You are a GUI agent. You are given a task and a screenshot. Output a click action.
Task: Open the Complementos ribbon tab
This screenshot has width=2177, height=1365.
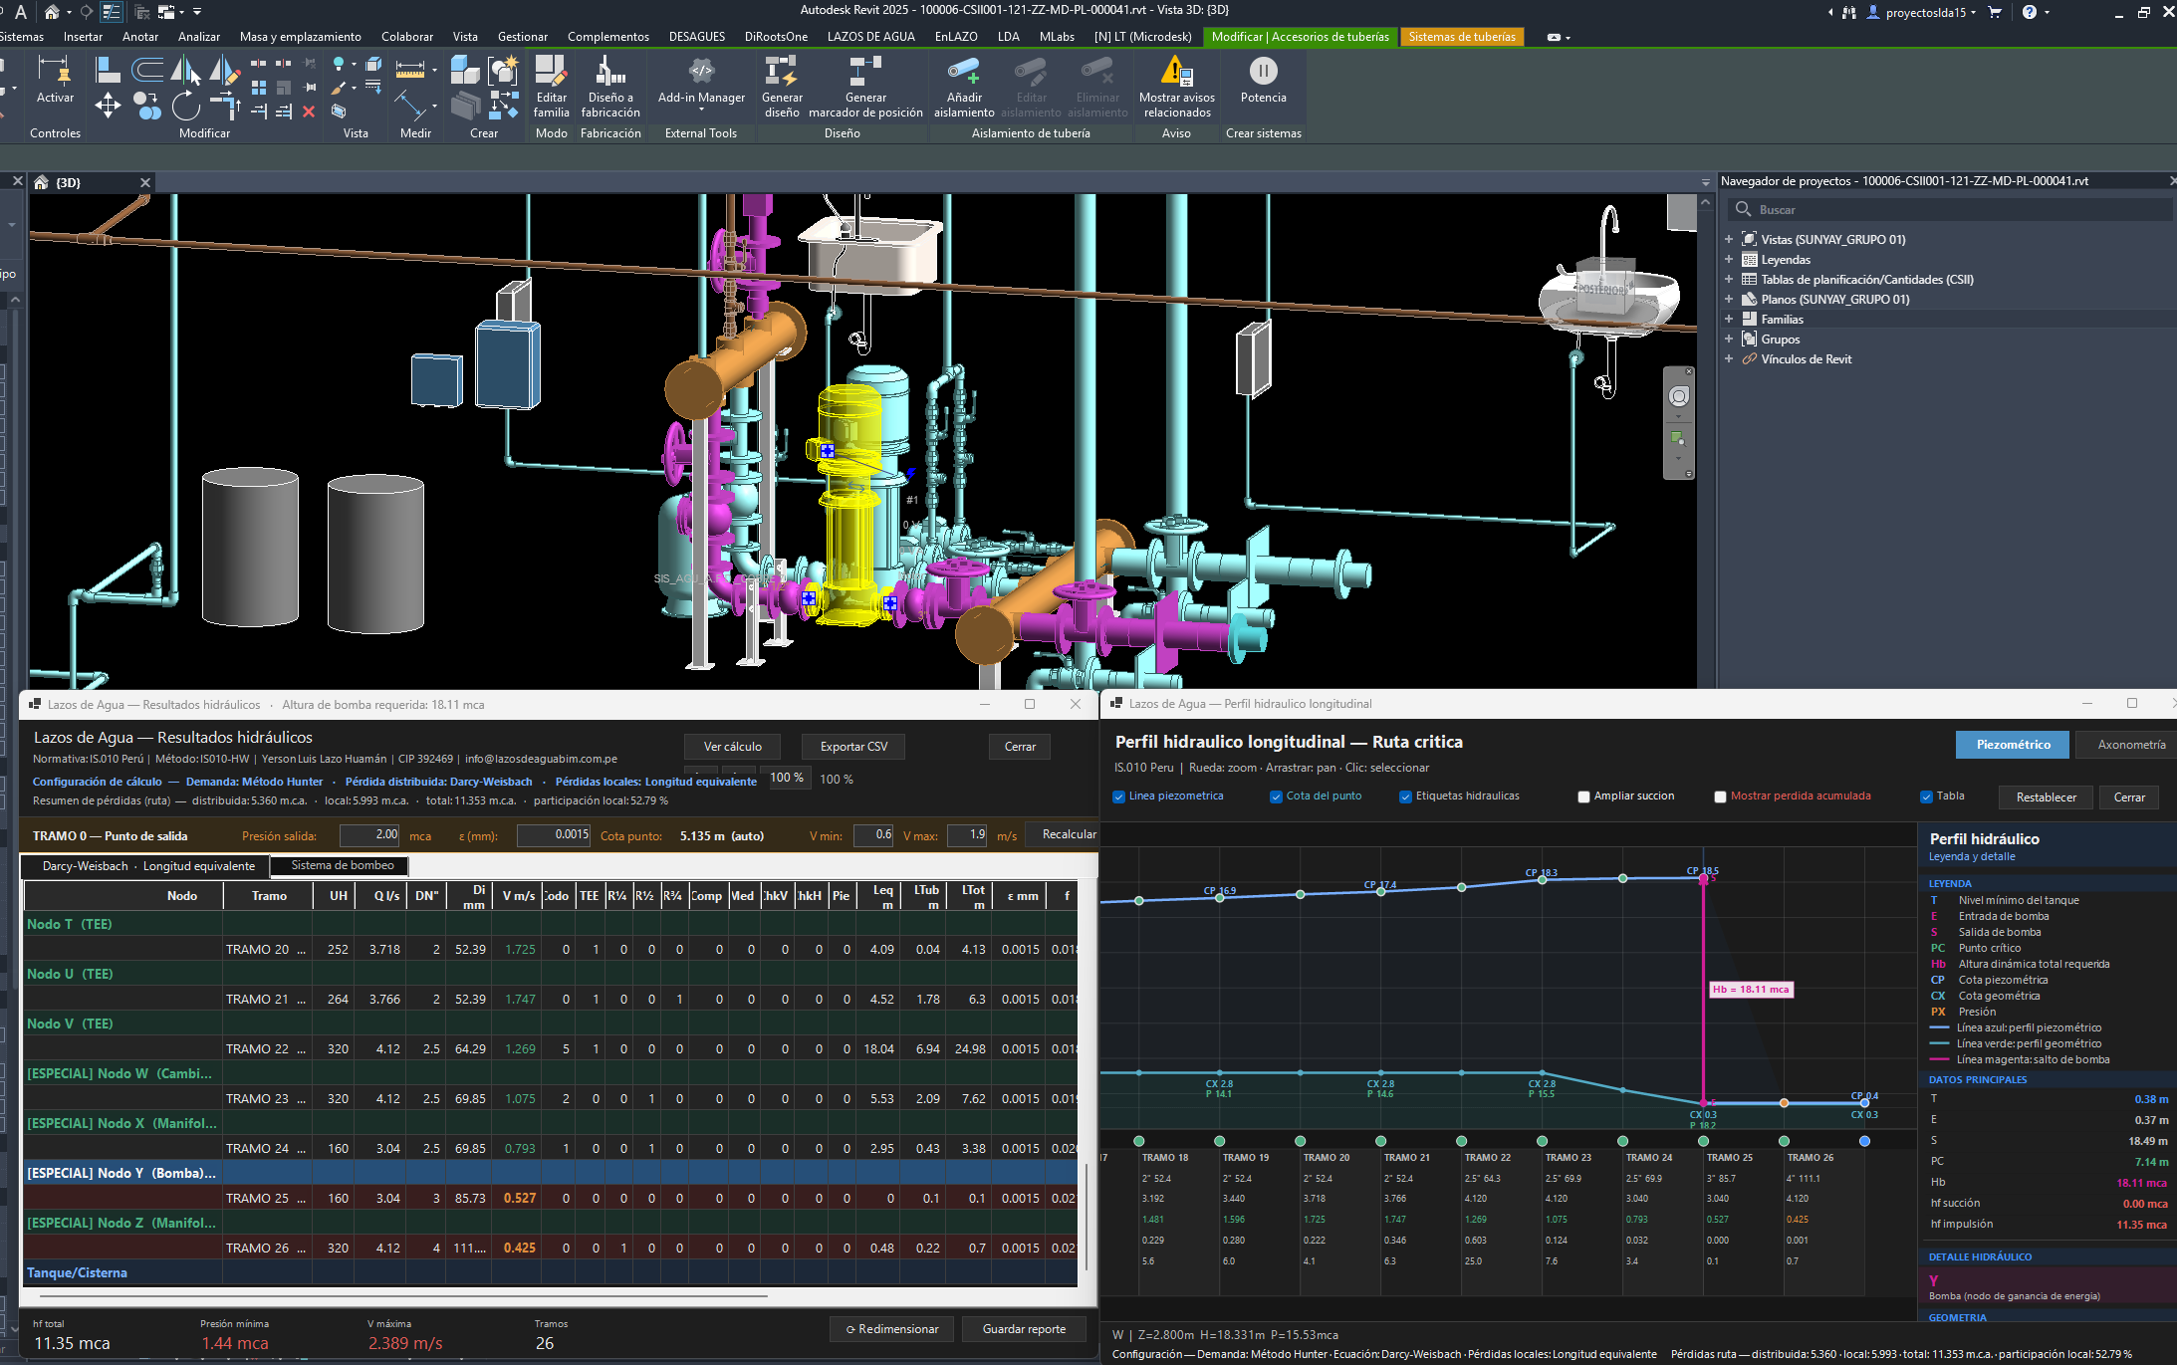coord(607,37)
